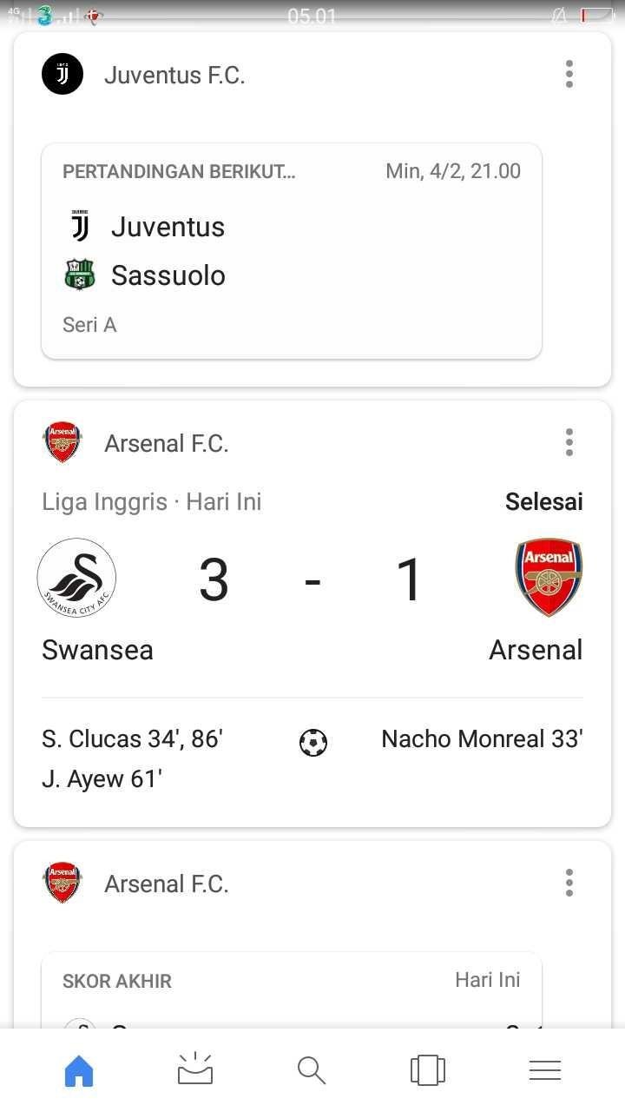Tap the Sassuolo team badge
The width and height of the screenshot is (625, 1112).
[80, 275]
